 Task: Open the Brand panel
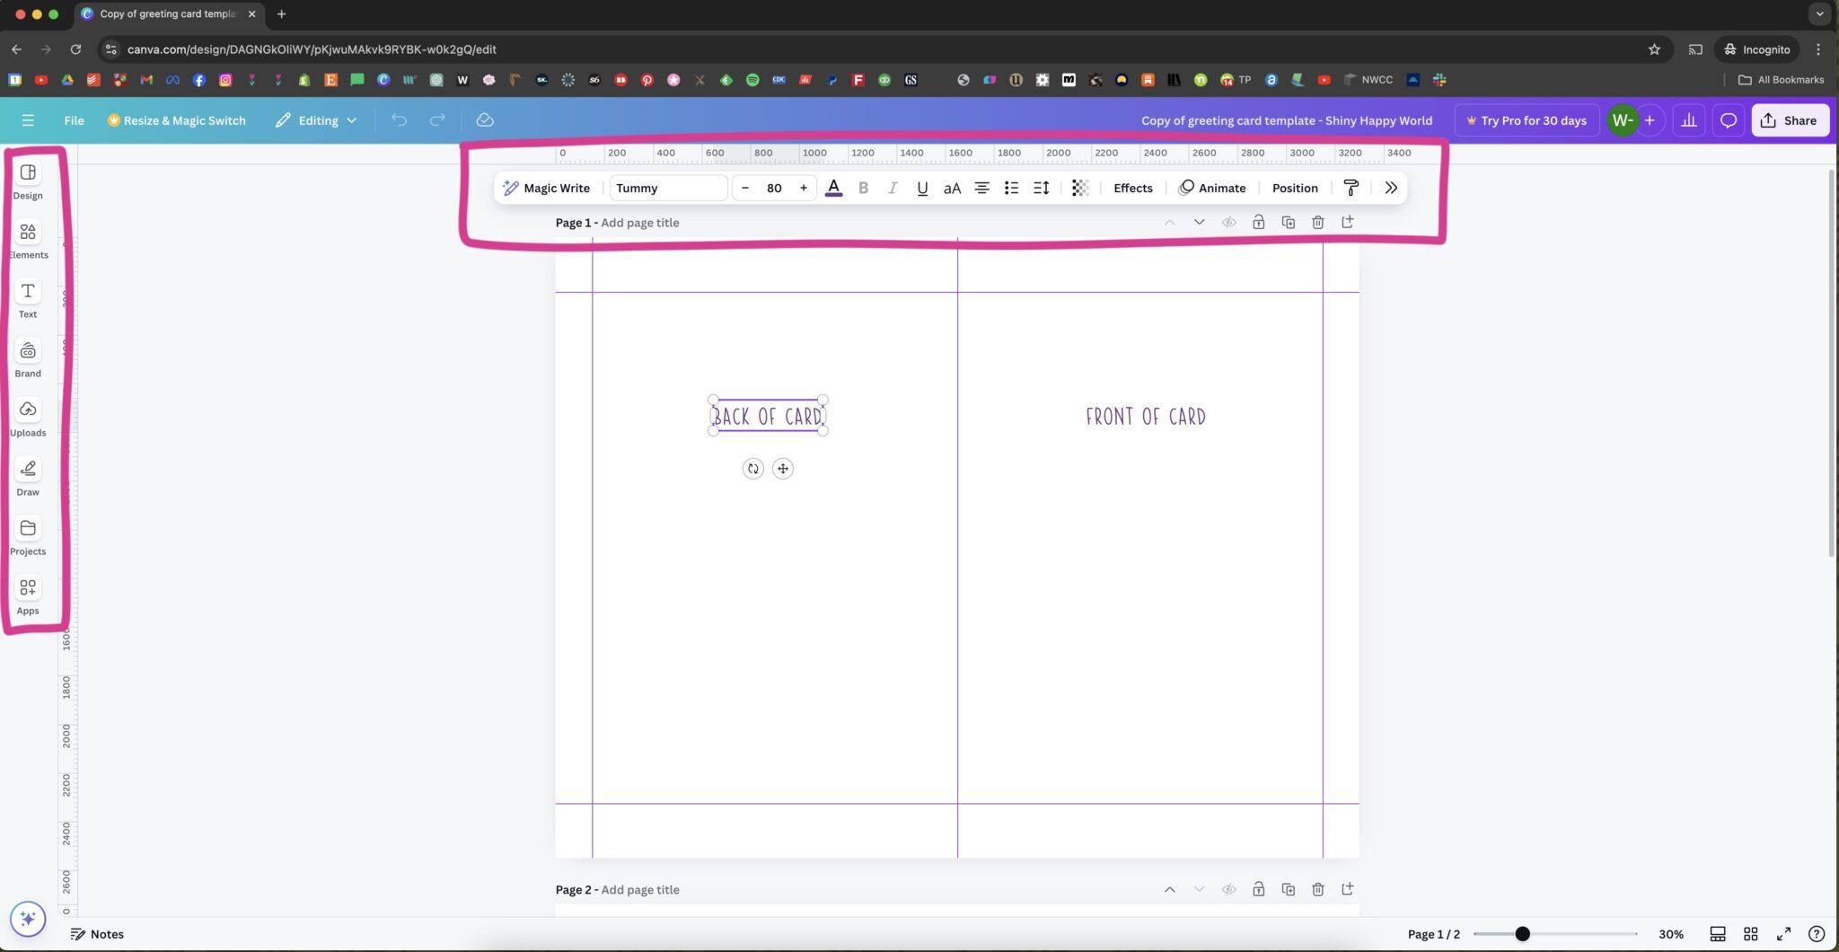pyautogui.click(x=27, y=357)
